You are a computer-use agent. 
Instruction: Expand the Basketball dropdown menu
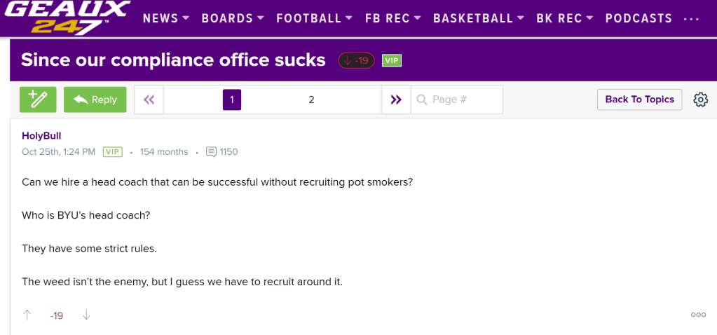point(479,19)
